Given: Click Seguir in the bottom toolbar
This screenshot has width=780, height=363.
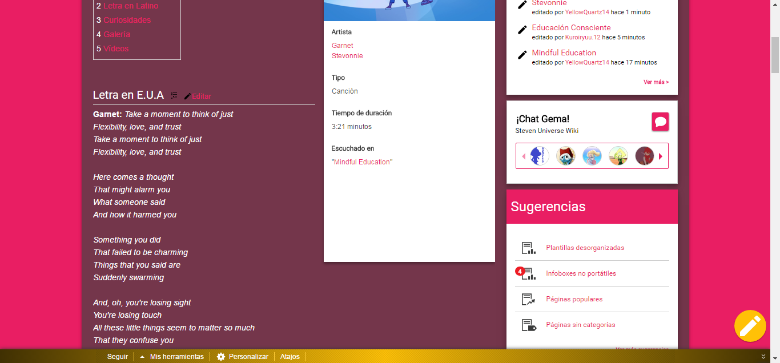Looking at the screenshot, I should click(118, 357).
